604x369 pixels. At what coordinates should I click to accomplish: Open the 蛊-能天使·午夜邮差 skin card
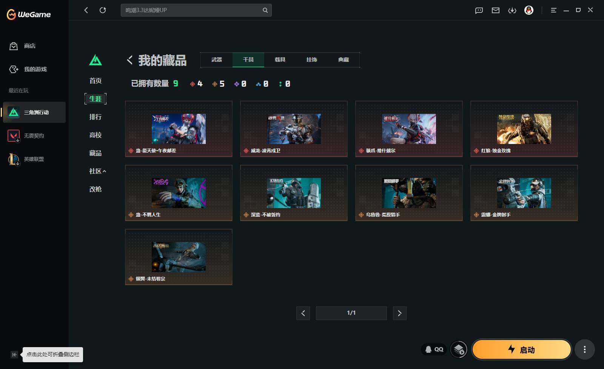[179, 129]
